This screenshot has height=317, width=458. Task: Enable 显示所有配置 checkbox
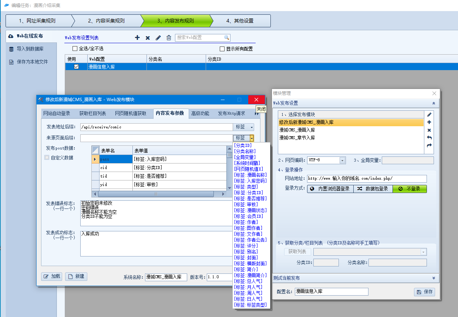click(x=222, y=49)
